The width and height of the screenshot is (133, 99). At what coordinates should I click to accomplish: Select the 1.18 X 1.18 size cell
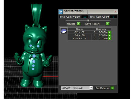click(x=79, y=38)
